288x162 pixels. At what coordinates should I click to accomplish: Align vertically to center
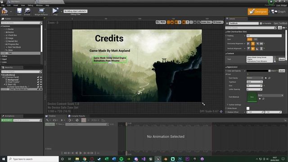pyautogui.click(x=253, y=49)
